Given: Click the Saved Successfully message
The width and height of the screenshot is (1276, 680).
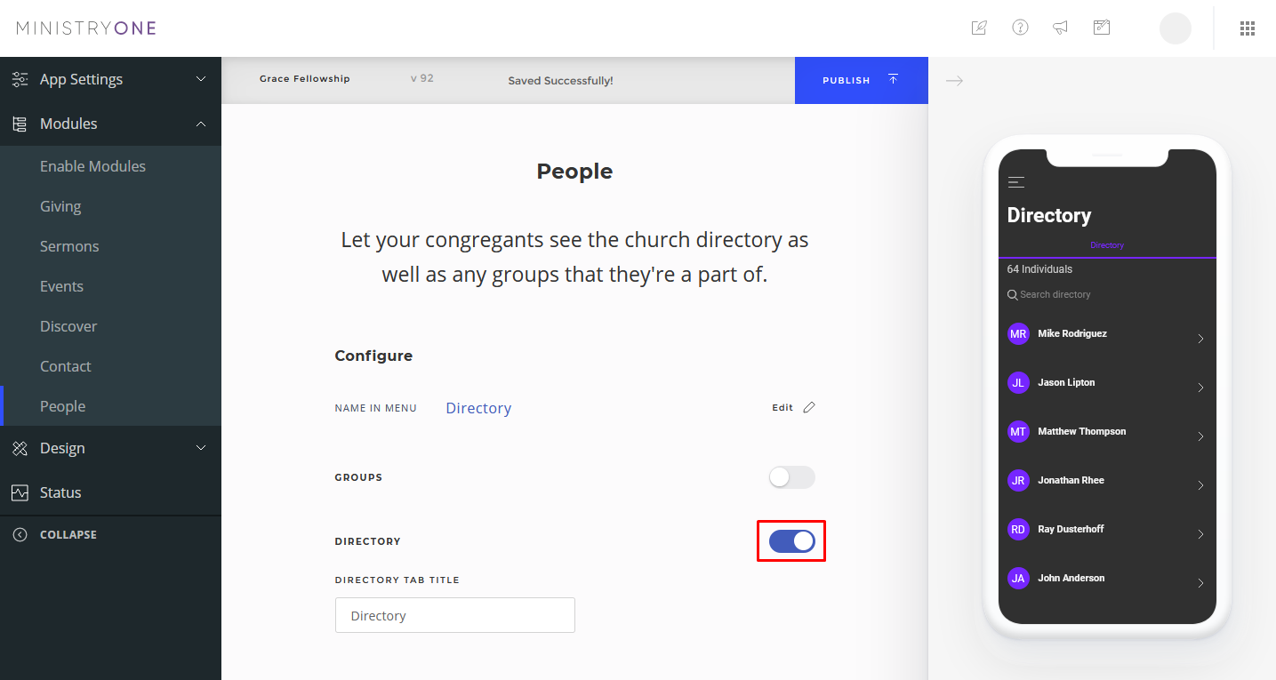Looking at the screenshot, I should pyautogui.click(x=560, y=81).
